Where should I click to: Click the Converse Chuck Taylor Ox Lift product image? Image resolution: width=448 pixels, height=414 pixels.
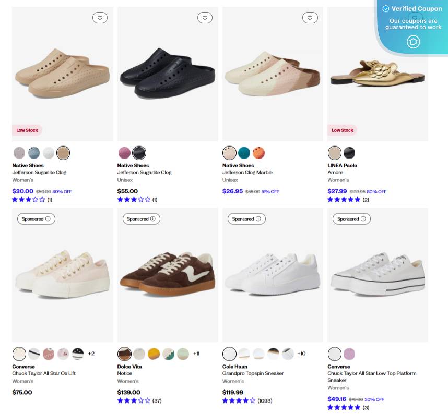(x=62, y=275)
